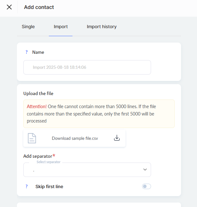Click the Upload the file heading

38,93
